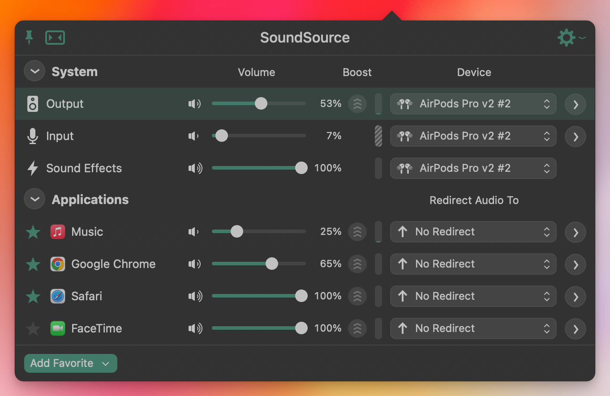The height and width of the screenshot is (396, 610).
Task: Expand Output row details arrow
Action: [576, 105]
